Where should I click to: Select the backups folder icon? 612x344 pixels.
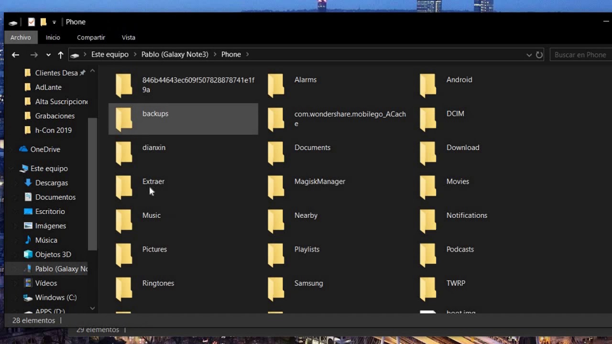(x=124, y=119)
